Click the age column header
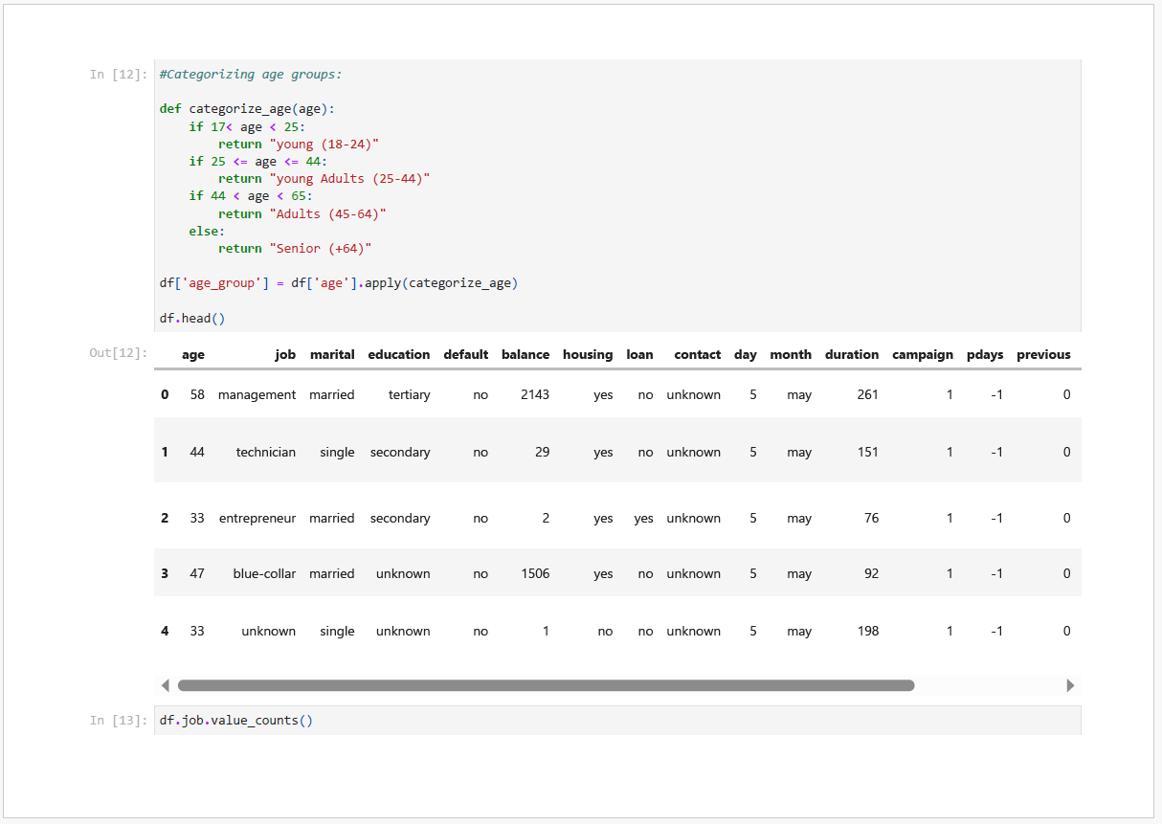Image resolution: width=1162 pixels, height=825 pixels. [192, 354]
